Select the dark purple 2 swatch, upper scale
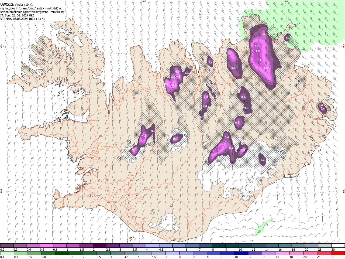The image size is (345, 259). tap(99, 246)
